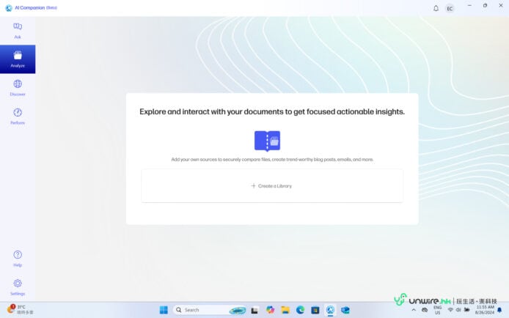Click the notification bell icon
The height and width of the screenshot is (318, 509).
click(x=436, y=8)
